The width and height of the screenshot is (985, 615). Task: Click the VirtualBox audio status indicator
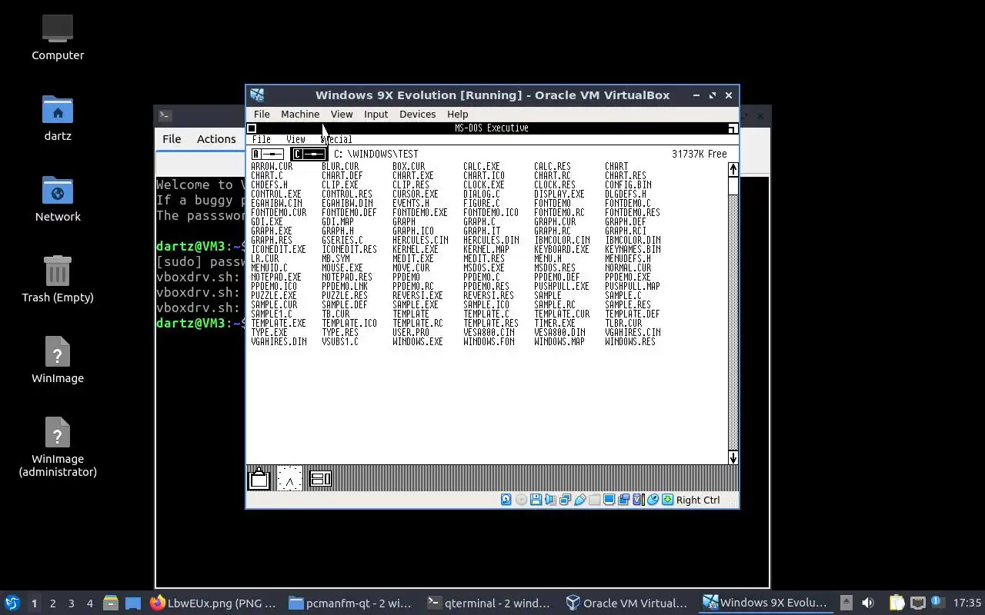[x=550, y=500]
